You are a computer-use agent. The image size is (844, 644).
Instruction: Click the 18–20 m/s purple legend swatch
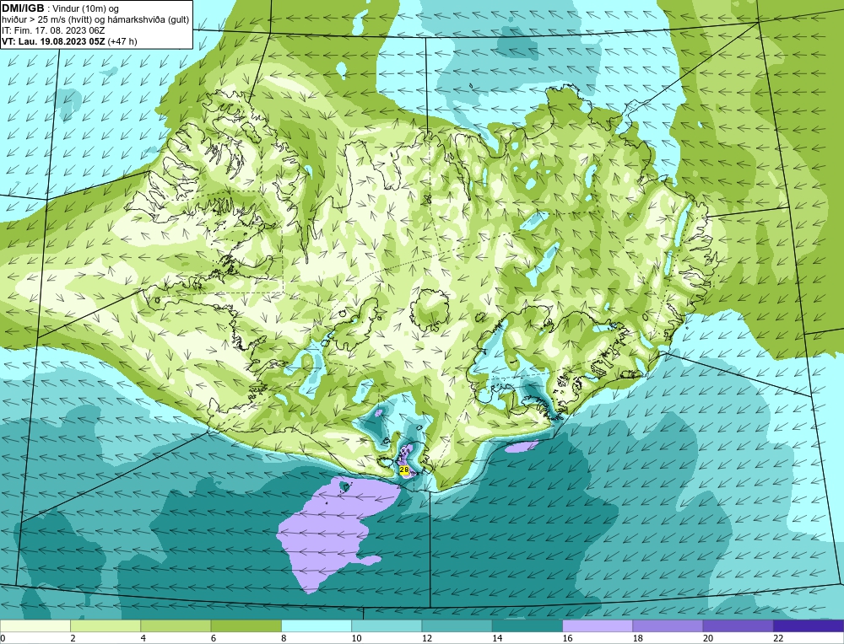668,626
